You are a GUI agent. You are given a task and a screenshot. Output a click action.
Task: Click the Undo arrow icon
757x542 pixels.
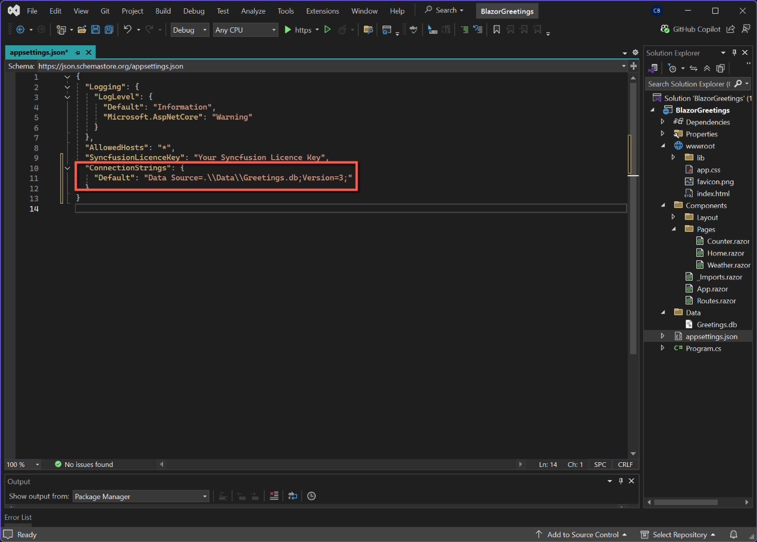point(127,30)
